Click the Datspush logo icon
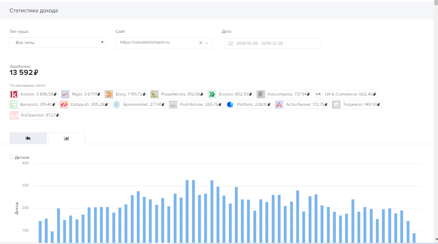This screenshot has width=438, height=244. [x=64, y=105]
